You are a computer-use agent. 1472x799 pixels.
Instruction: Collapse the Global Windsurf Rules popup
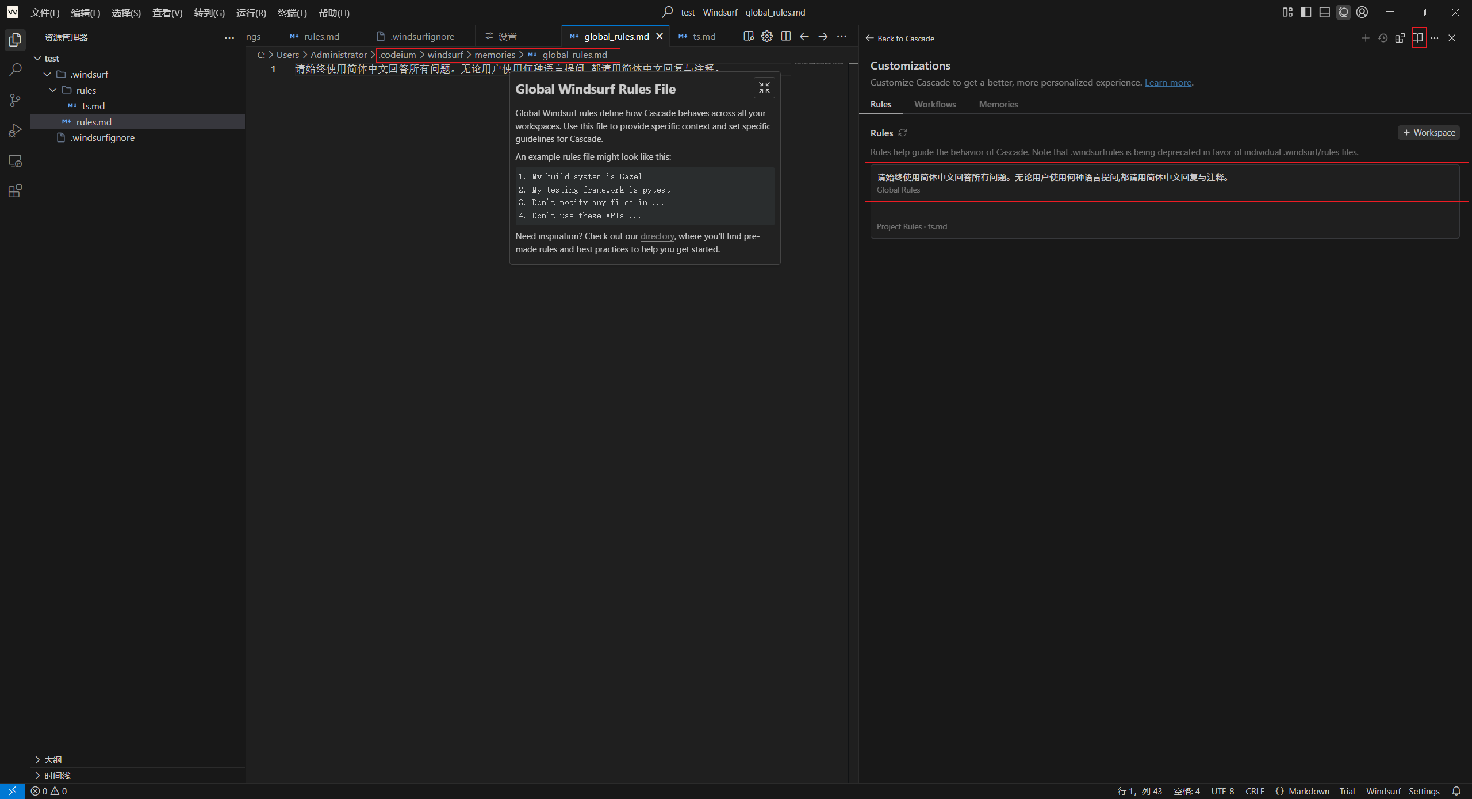point(764,88)
